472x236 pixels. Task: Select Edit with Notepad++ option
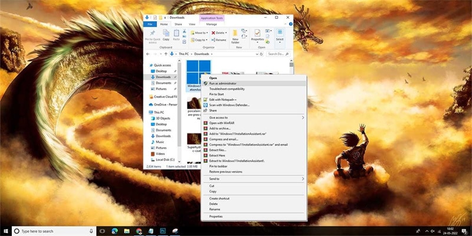(254, 100)
